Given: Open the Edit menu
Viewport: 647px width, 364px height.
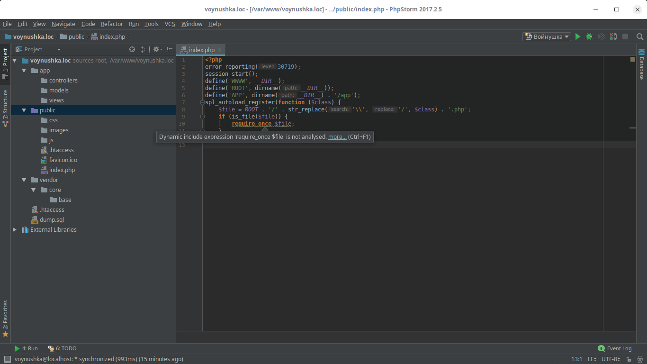Looking at the screenshot, I should click(x=22, y=24).
